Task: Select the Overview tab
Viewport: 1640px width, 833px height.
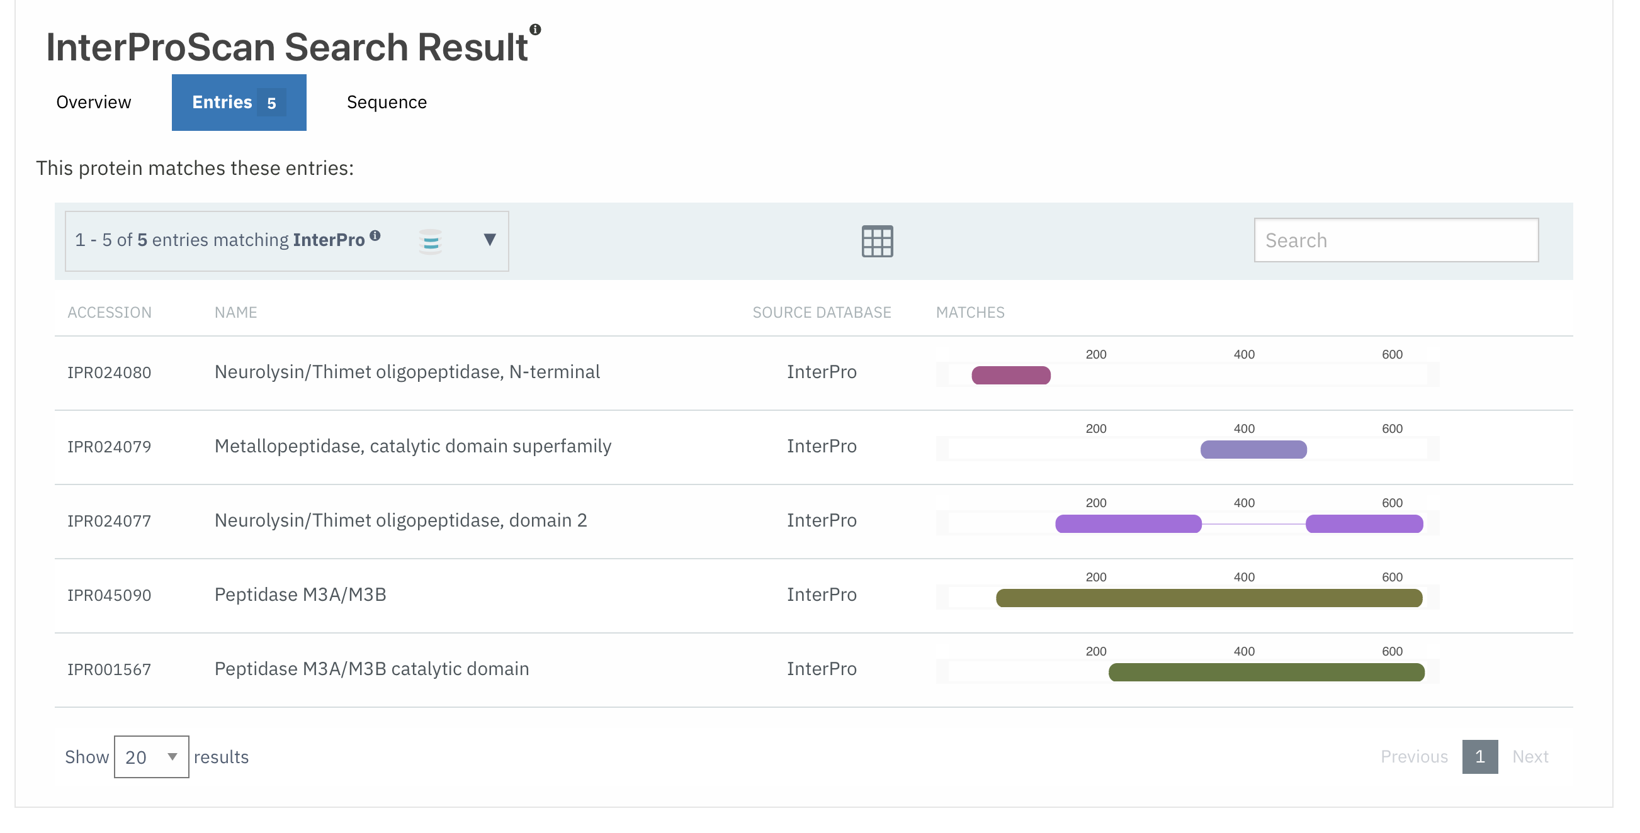Action: tap(94, 102)
